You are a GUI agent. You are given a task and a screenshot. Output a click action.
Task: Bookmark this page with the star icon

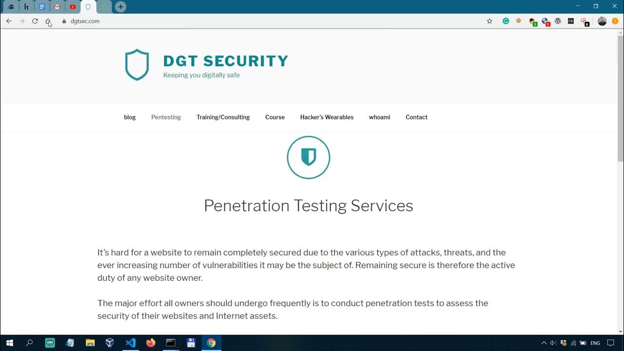(489, 21)
